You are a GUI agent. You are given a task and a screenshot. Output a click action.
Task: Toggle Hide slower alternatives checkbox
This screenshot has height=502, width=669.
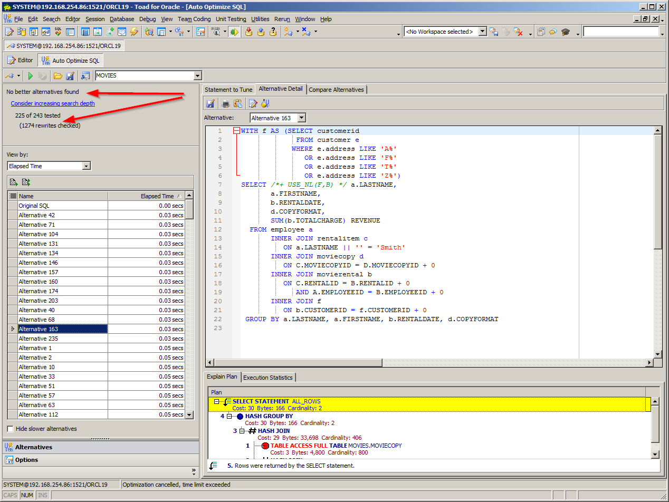pyautogui.click(x=10, y=429)
